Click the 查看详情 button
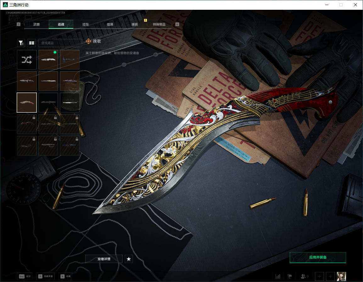Image resolution: width=363 pixels, height=282 pixels. point(104,259)
